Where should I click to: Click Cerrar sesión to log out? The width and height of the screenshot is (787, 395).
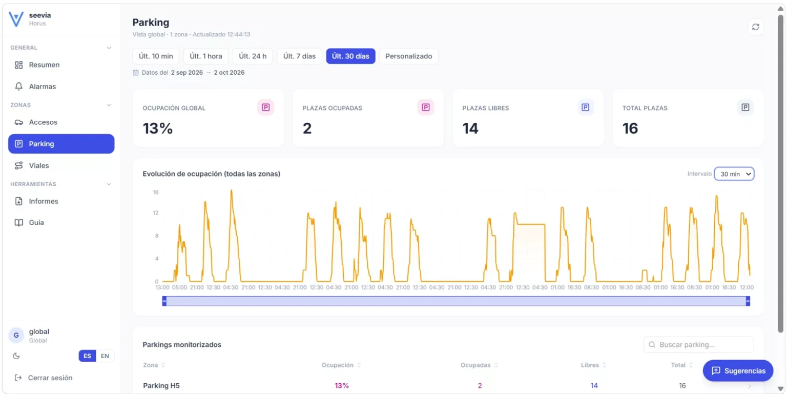44,378
